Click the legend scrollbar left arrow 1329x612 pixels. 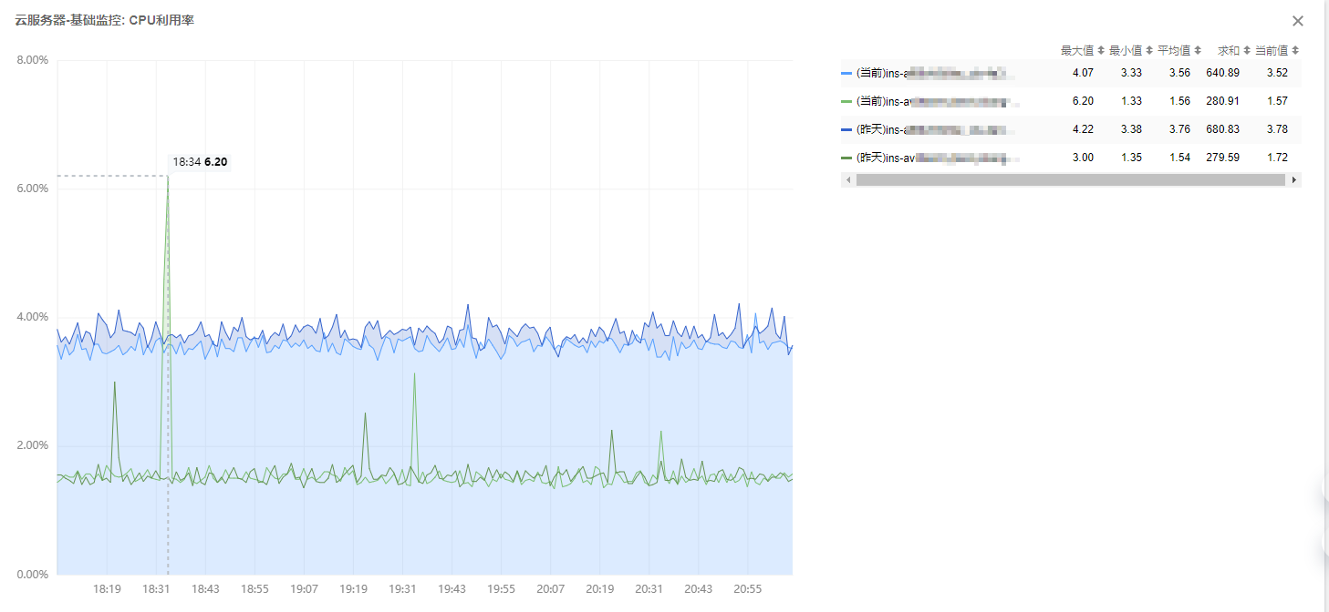tap(848, 180)
